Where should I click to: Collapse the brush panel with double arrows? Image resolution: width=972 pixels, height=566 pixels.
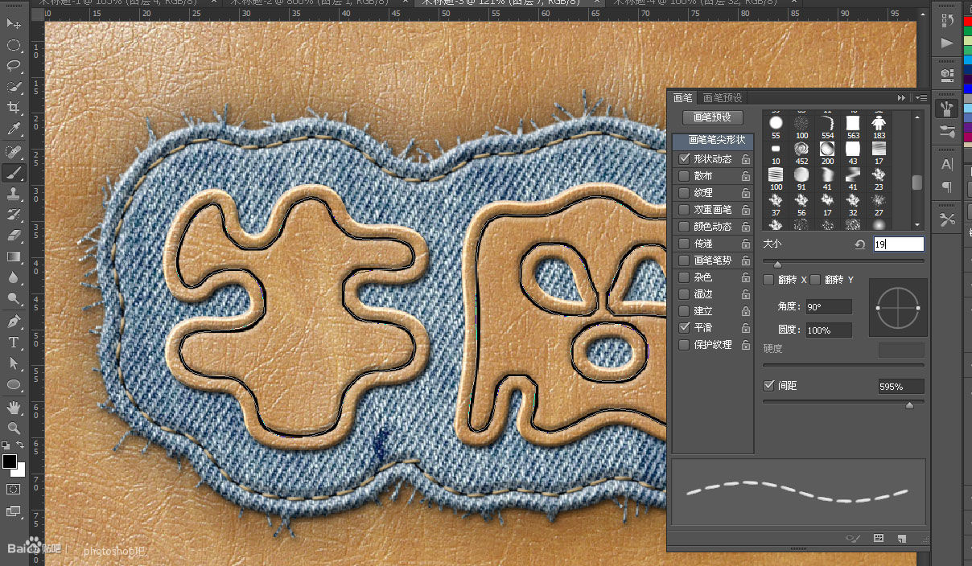[902, 97]
